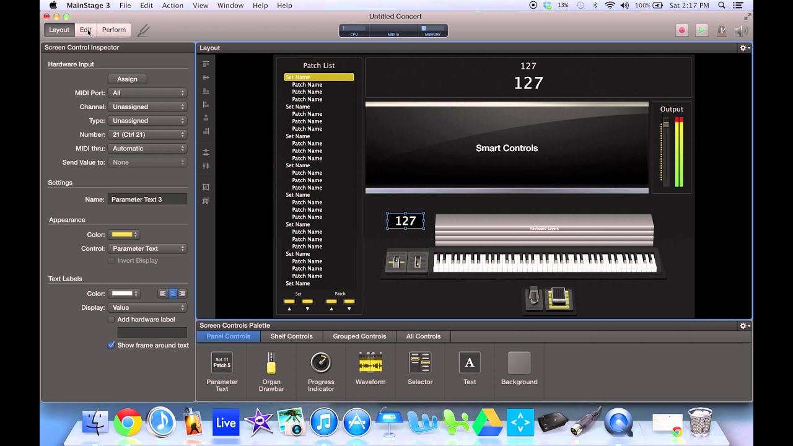Click the align vertical centers icon

(206, 77)
